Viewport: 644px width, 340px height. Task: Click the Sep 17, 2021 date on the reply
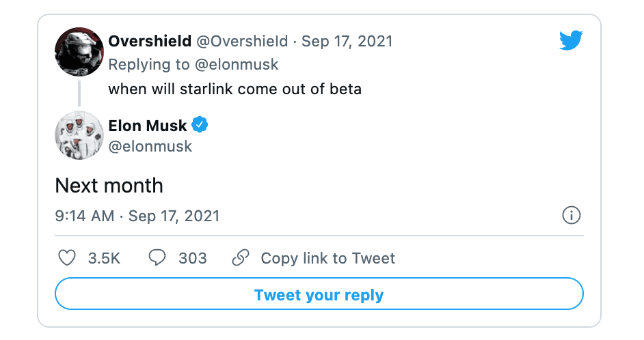[x=347, y=41]
